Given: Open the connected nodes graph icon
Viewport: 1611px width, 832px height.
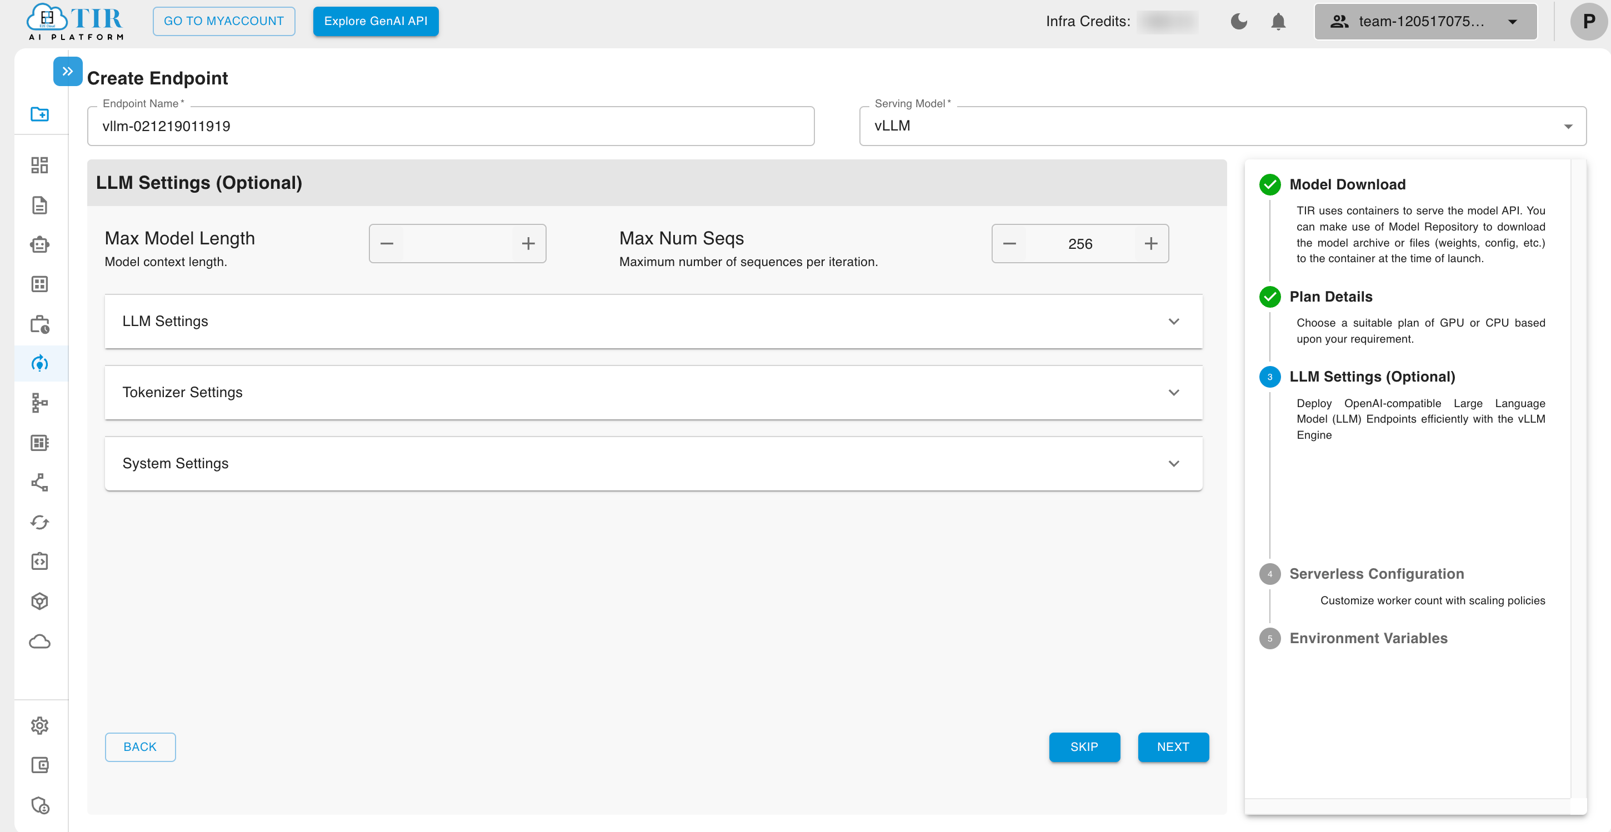Looking at the screenshot, I should (x=39, y=483).
